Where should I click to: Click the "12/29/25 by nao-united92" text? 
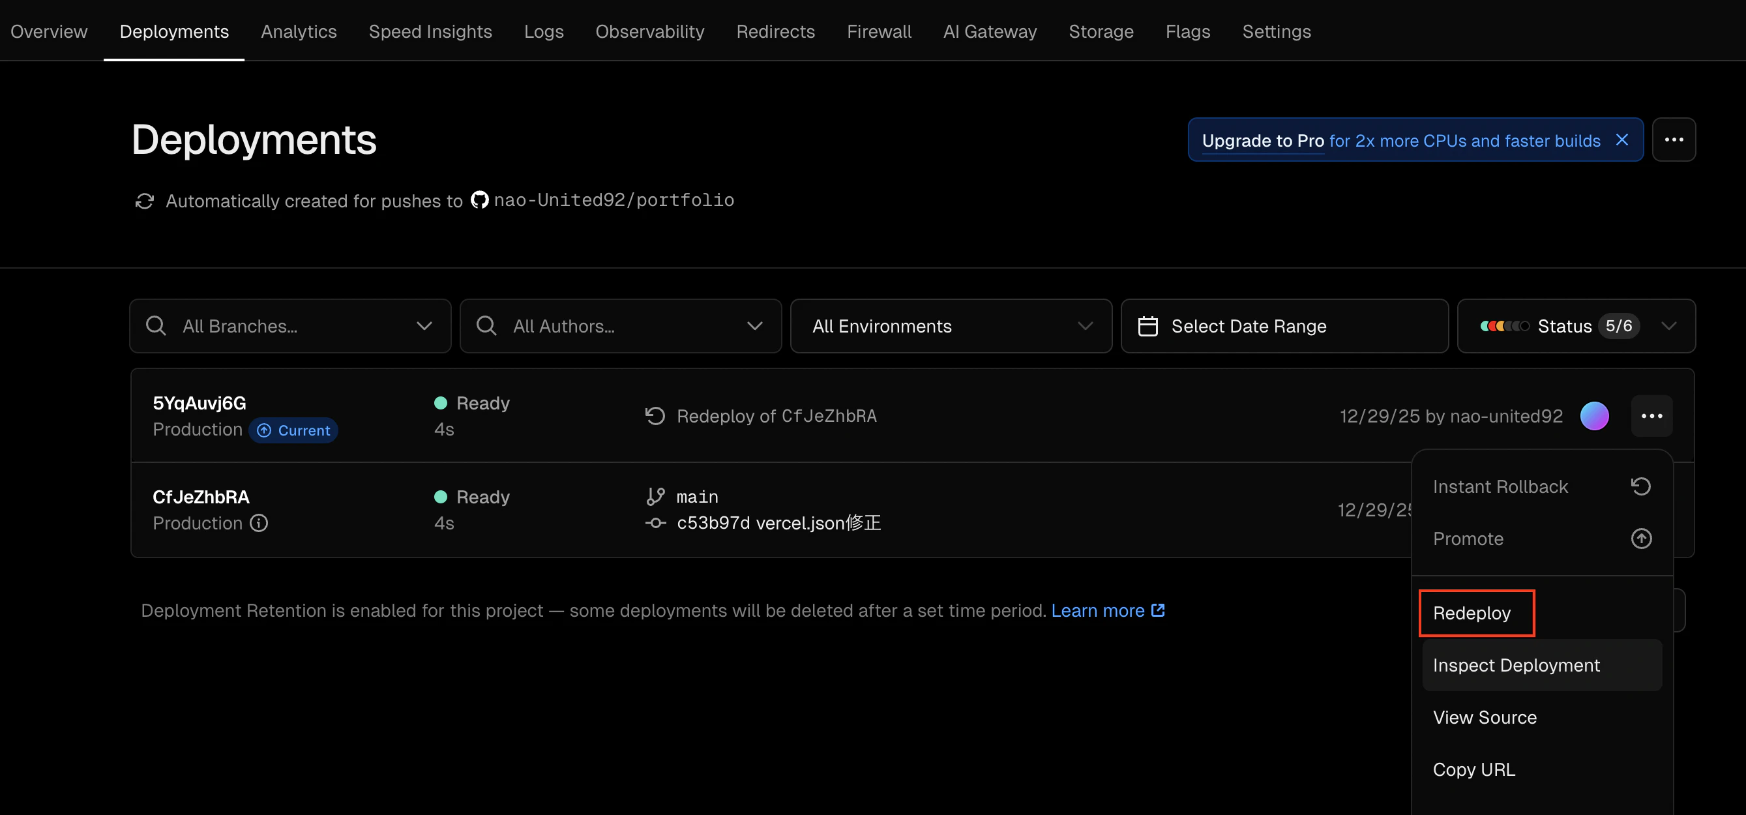1451,415
